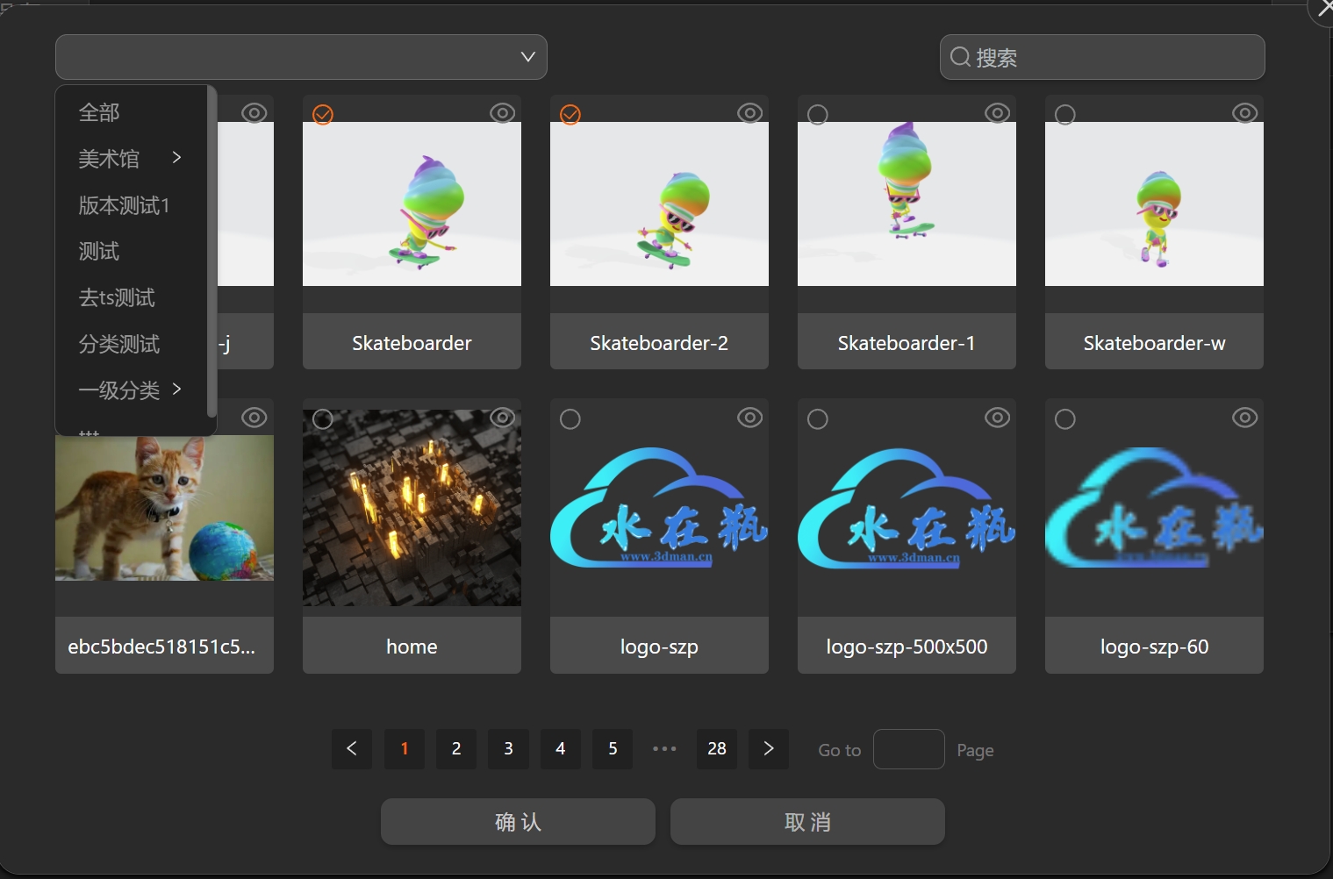1333x879 pixels.
Task: Click the Skateboarder name label
Action: (412, 343)
